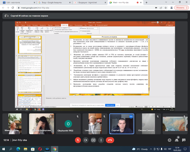
Task: Expand hidden system tray icons chevron
Action: pyautogui.click(x=151, y=149)
